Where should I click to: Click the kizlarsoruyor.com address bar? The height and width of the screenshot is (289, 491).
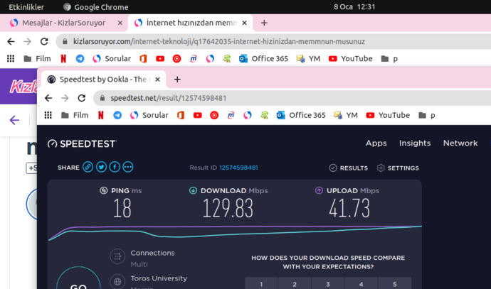point(273,42)
